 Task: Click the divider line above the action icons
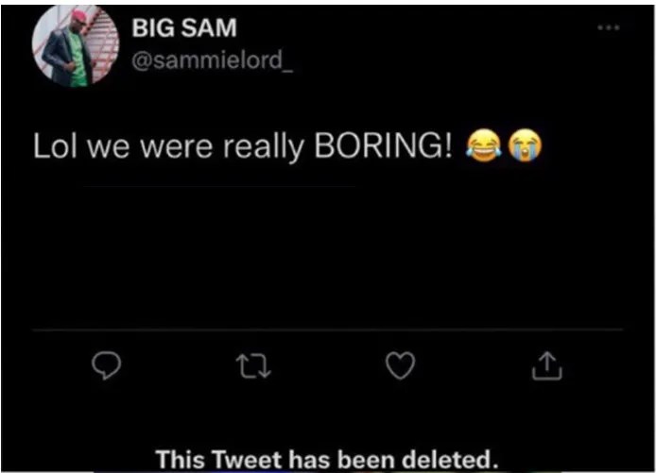click(328, 329)
